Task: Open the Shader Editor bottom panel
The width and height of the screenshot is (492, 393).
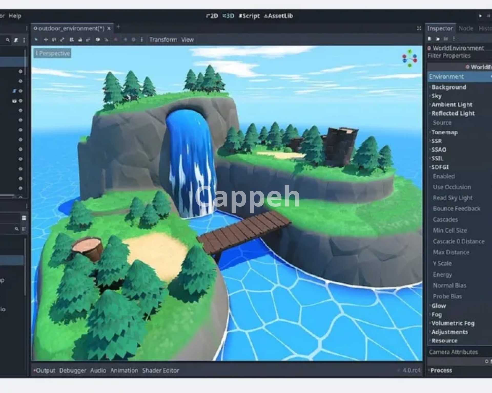Action: point(160,370)
